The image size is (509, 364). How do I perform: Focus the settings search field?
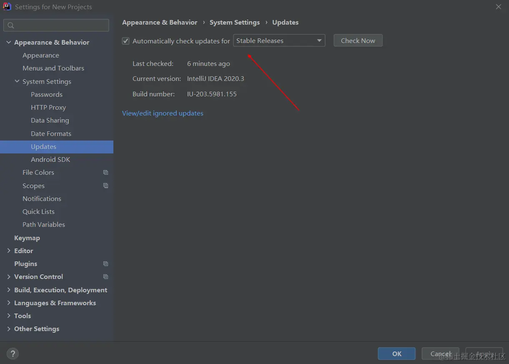(56, 25)
